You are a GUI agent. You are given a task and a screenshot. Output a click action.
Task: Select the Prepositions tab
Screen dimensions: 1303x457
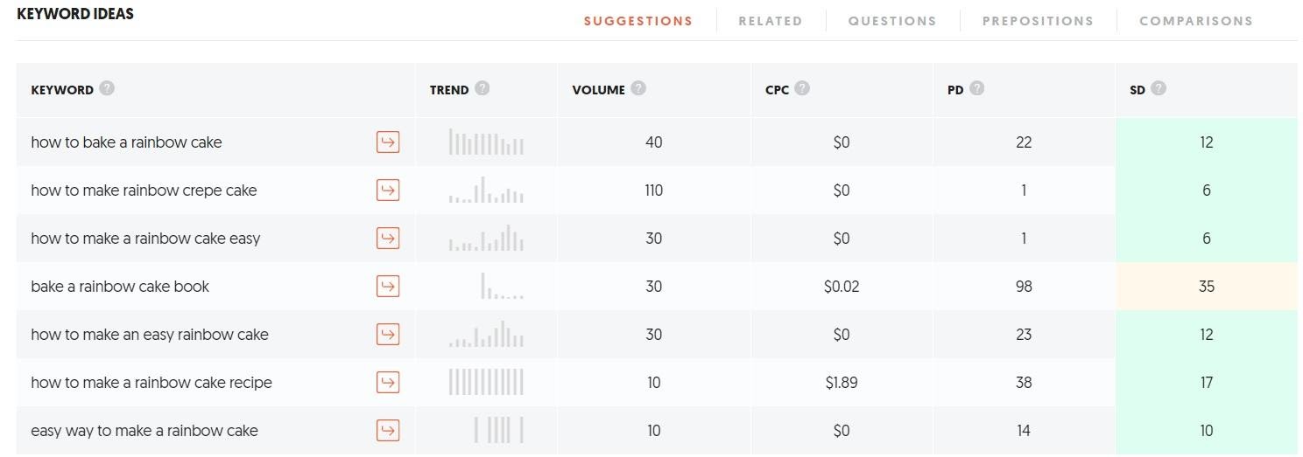[1038, 21]
